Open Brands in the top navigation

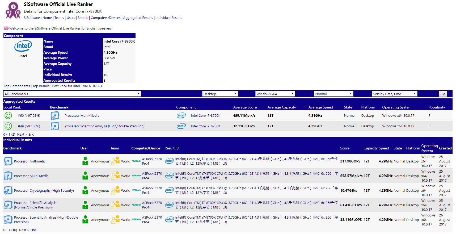(83, 18)
